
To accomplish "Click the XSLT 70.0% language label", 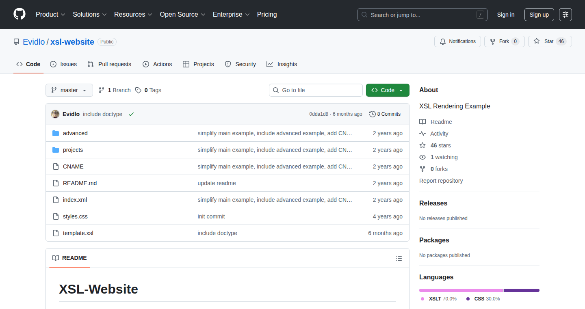I will tap(439, 299).
